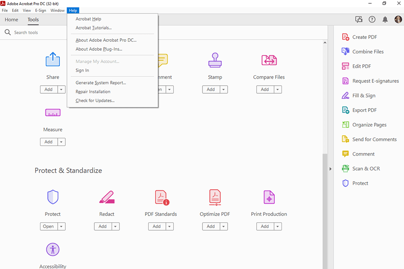Select the Redact marker icon
The image size is (404, 269).
107,197
